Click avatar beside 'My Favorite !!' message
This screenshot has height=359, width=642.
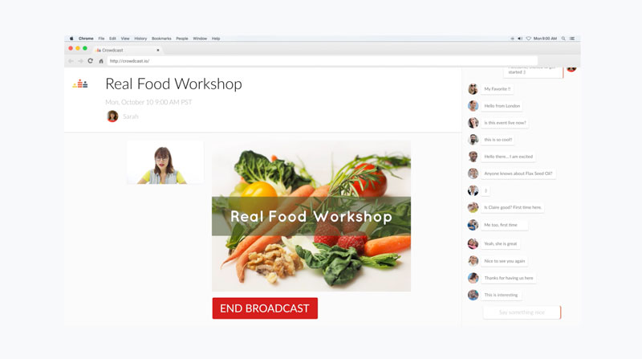(x=473, y=89)
